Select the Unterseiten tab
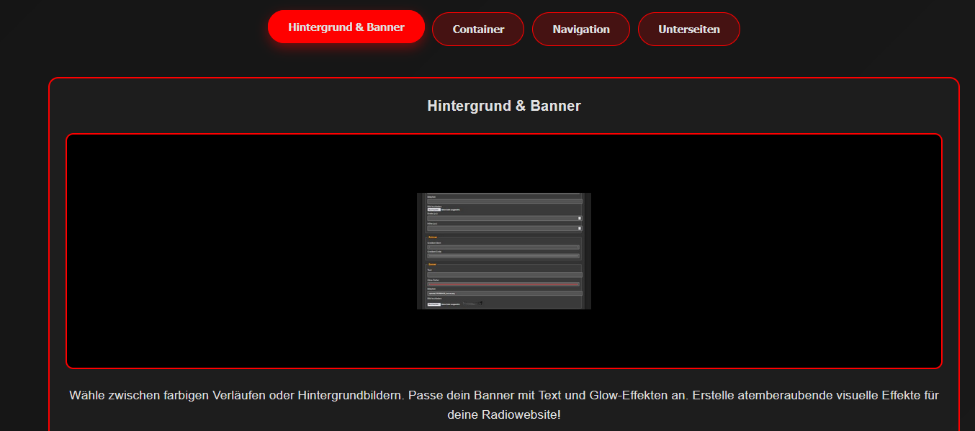This screenshot has height=431, width=975. (x=688, y=30)
